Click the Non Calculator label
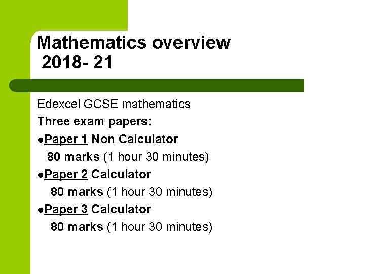The height and width of the screenshot is (274, 365). 135,139
